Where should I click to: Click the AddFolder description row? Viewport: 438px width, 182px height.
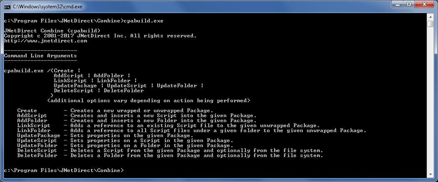coord(137,121)
